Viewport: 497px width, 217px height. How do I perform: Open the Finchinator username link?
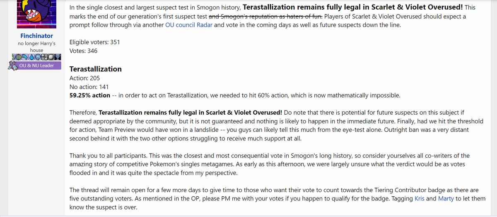click(x=36, y=36)
